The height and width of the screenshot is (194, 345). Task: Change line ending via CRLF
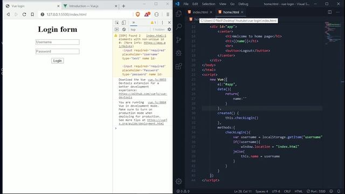(287, 191)
